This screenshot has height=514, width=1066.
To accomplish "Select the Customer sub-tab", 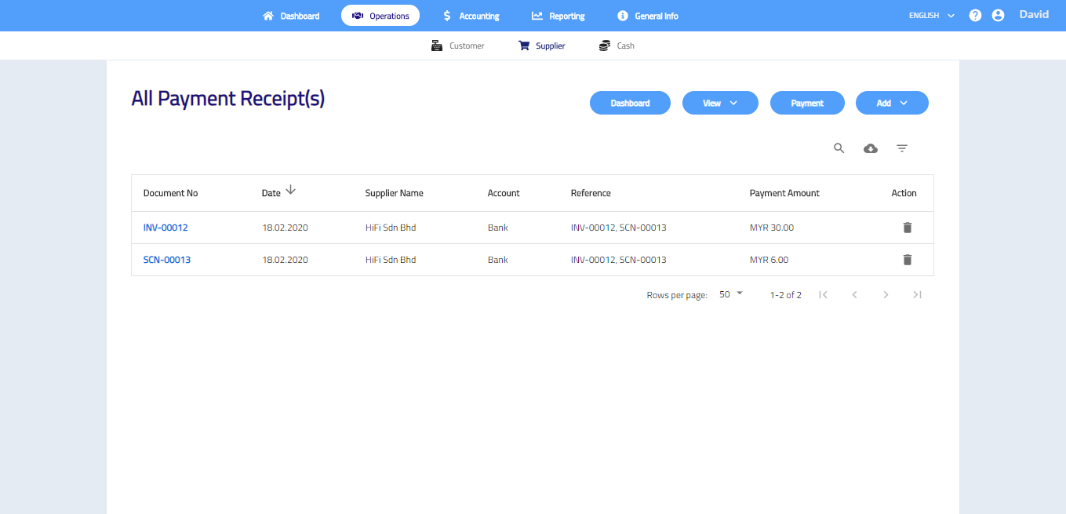I will pyautogui.click(x=458, y=46).
